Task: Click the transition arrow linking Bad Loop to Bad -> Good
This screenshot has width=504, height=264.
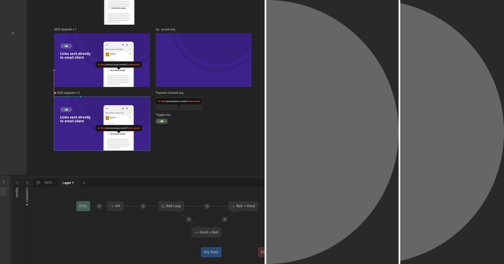Action: (x=207, y=206)
